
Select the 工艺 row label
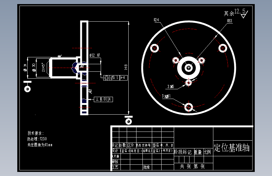pyautogui.click(x=115, y=167)
